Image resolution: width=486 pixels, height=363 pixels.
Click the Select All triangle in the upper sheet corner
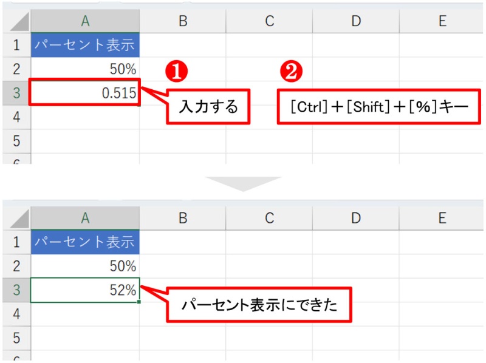pos(17,20)
